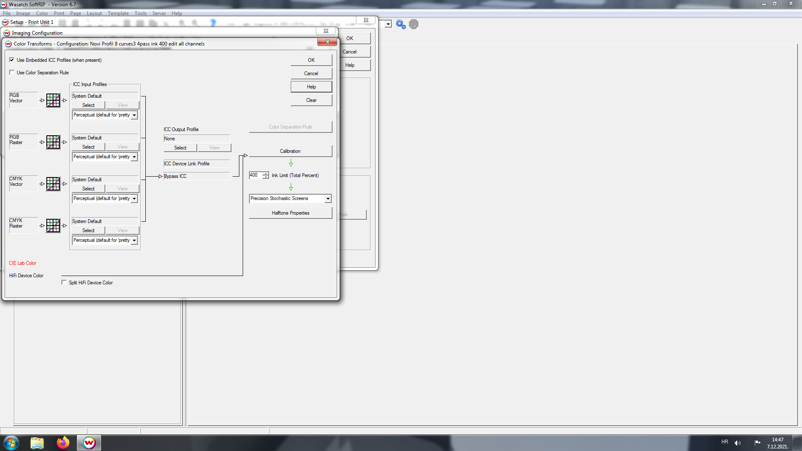Open the Server menu
The image size is (802, 451).
(159, 13)
